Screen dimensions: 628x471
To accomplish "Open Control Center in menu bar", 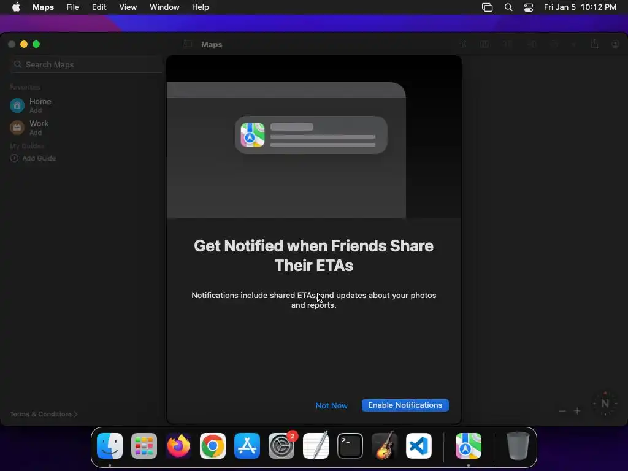I will tap(529, 7).
